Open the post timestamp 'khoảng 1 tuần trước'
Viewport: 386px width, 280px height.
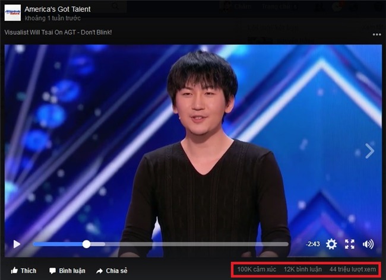click(x=53, y=18)
